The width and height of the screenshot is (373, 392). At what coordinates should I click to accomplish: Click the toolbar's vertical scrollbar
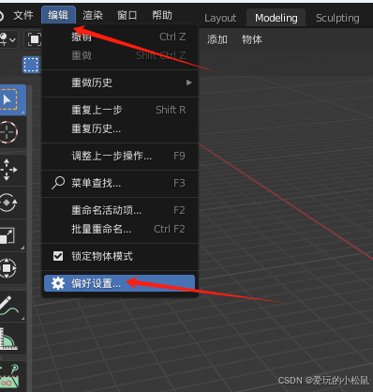coord(29,237)
